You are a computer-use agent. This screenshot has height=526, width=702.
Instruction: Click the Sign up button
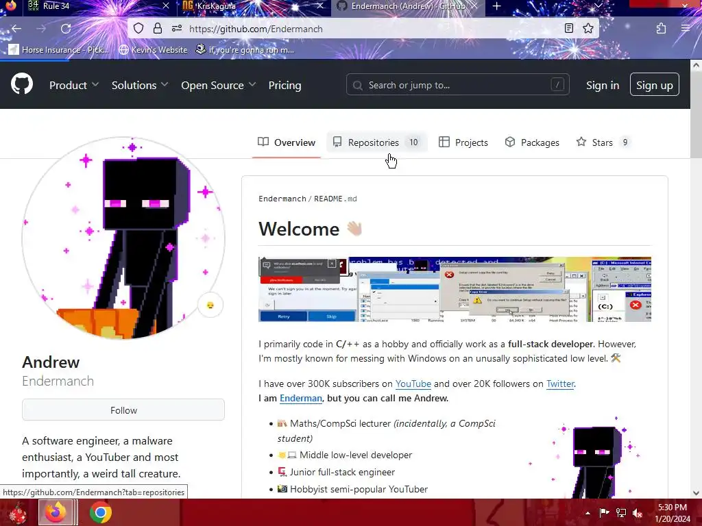[654, 84]
